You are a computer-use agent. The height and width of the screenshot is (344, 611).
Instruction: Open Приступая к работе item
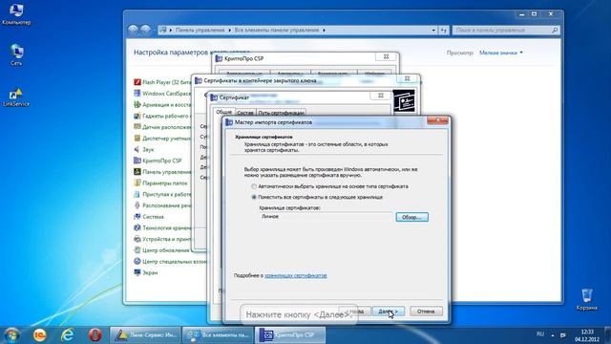pos(163,194)
